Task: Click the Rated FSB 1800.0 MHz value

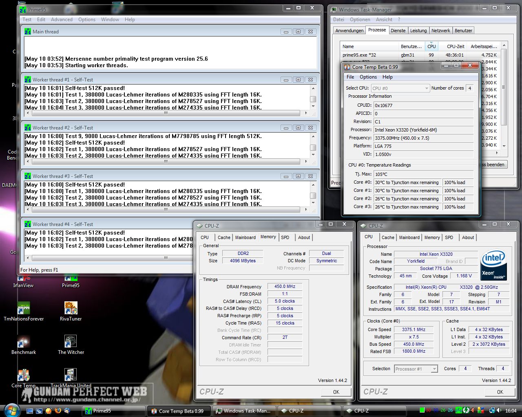Action: (414, 351)
